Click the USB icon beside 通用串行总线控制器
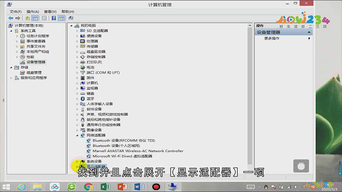The image size is (342, 192). (83, 125)
